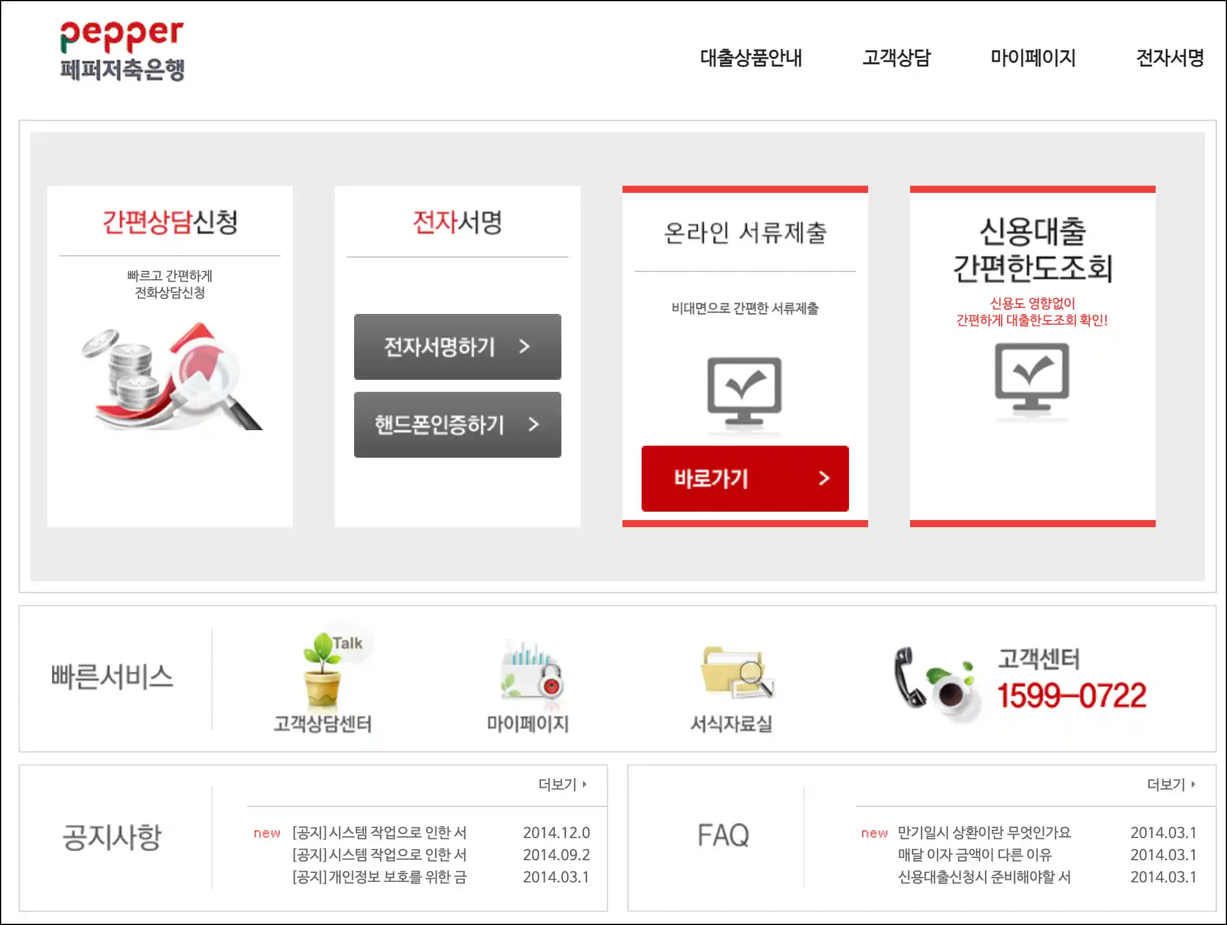This screenshot has height=925, width=1227.
Task: Click the coins and magnifier illustration
Action: (x=170, y=377)
